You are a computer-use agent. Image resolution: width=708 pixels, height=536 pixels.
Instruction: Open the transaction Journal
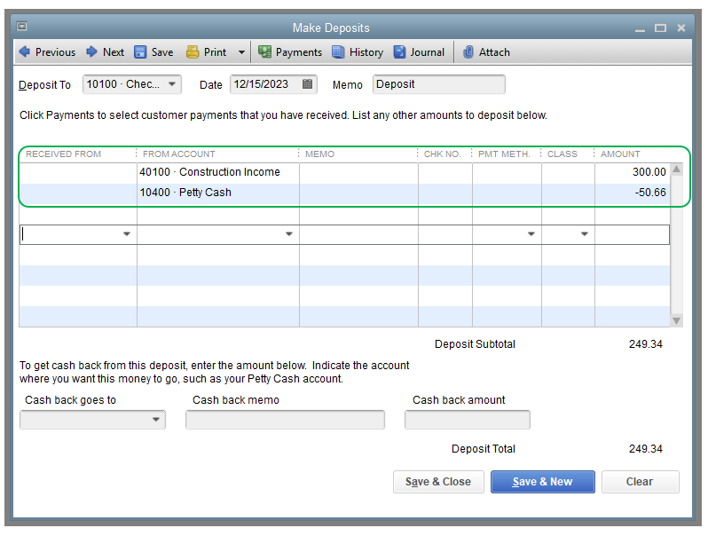[419, 52]
